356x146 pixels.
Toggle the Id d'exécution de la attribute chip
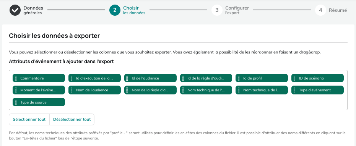point(94,78)
